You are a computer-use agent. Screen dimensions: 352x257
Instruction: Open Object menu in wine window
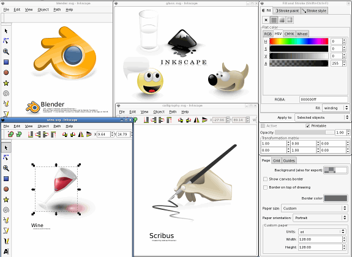pos(43,126)
